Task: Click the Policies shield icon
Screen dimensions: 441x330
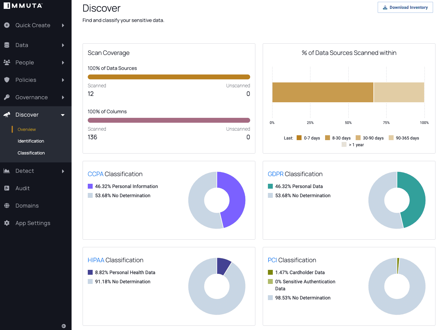Action: [7, 80]
